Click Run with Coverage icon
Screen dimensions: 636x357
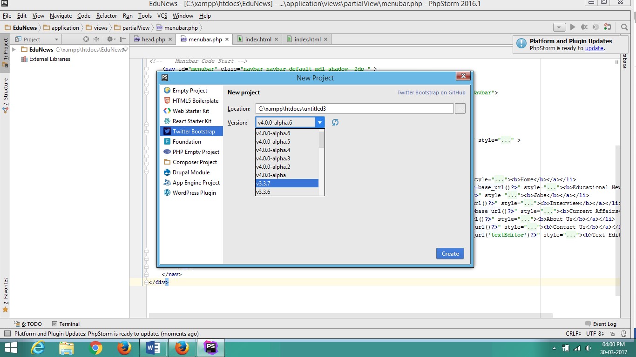(x=595, y=27)
